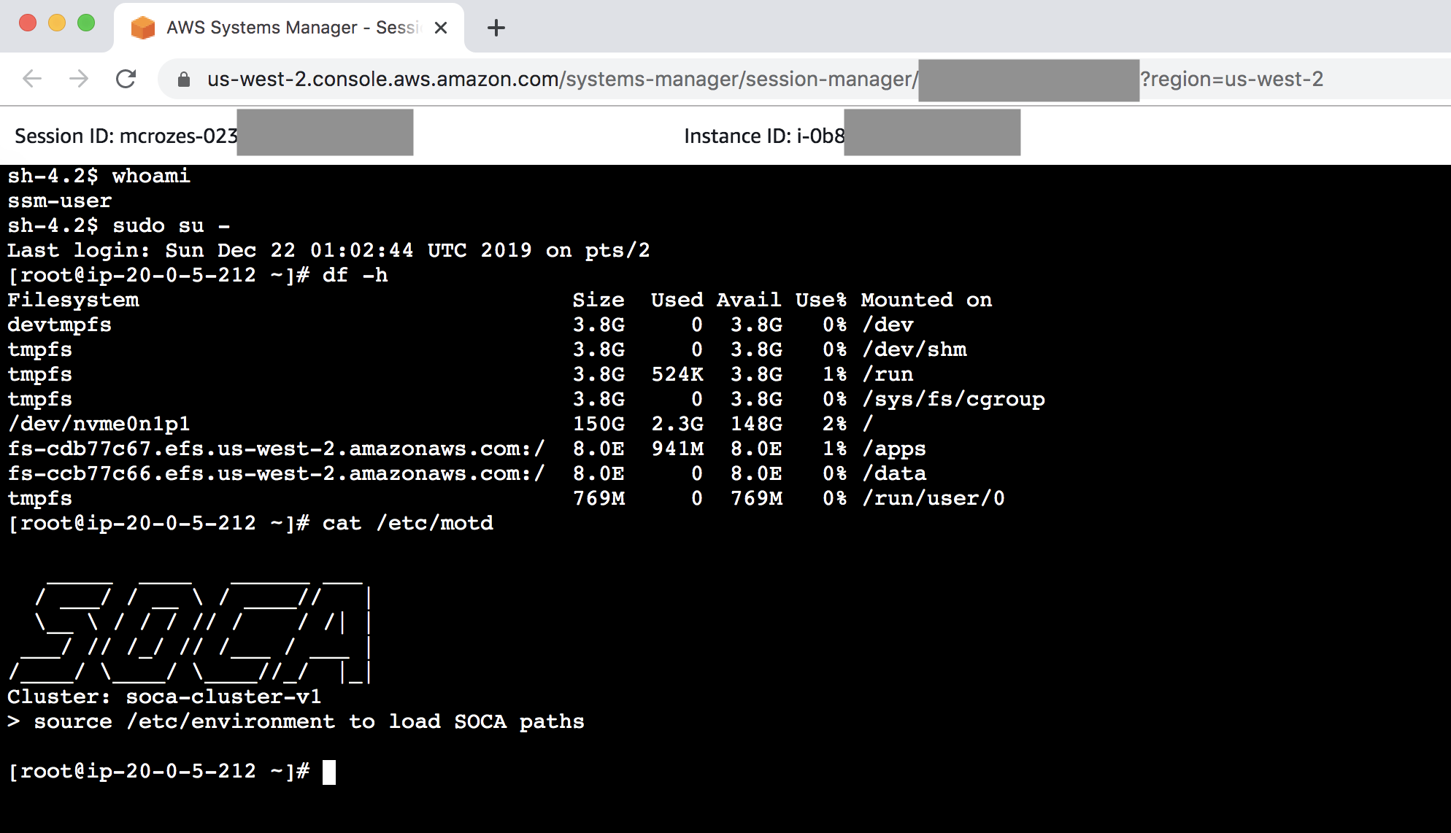Click the green macOS fullscreen button
1451x833 pixels.
point(86,23)
